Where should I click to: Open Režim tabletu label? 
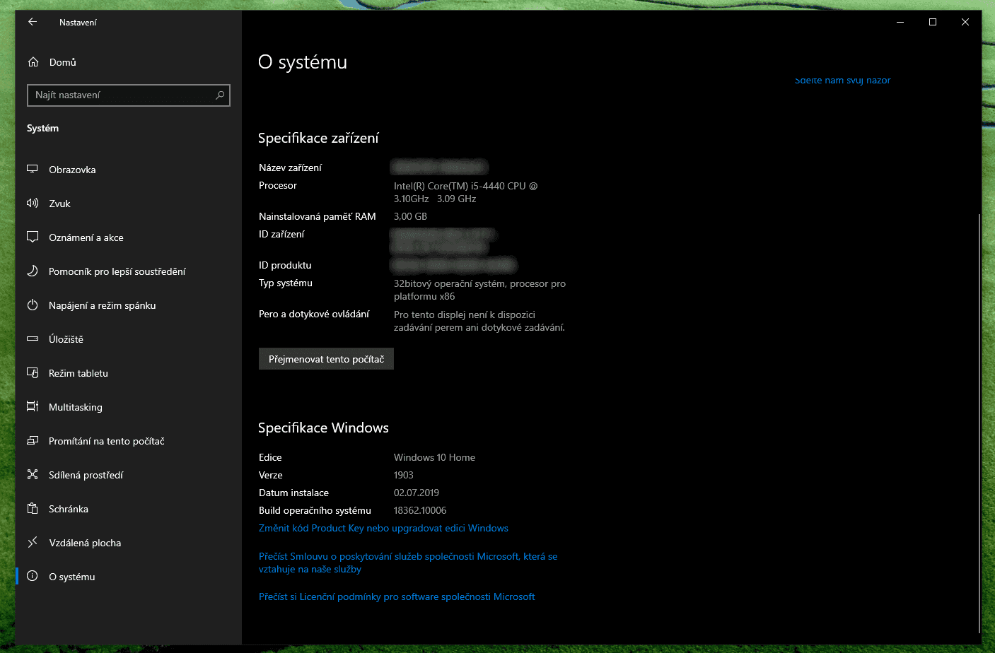78,373
